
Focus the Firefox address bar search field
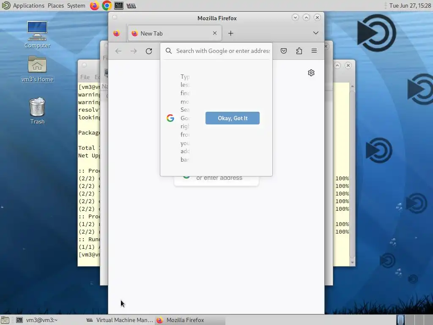click(x=222, y=51)
